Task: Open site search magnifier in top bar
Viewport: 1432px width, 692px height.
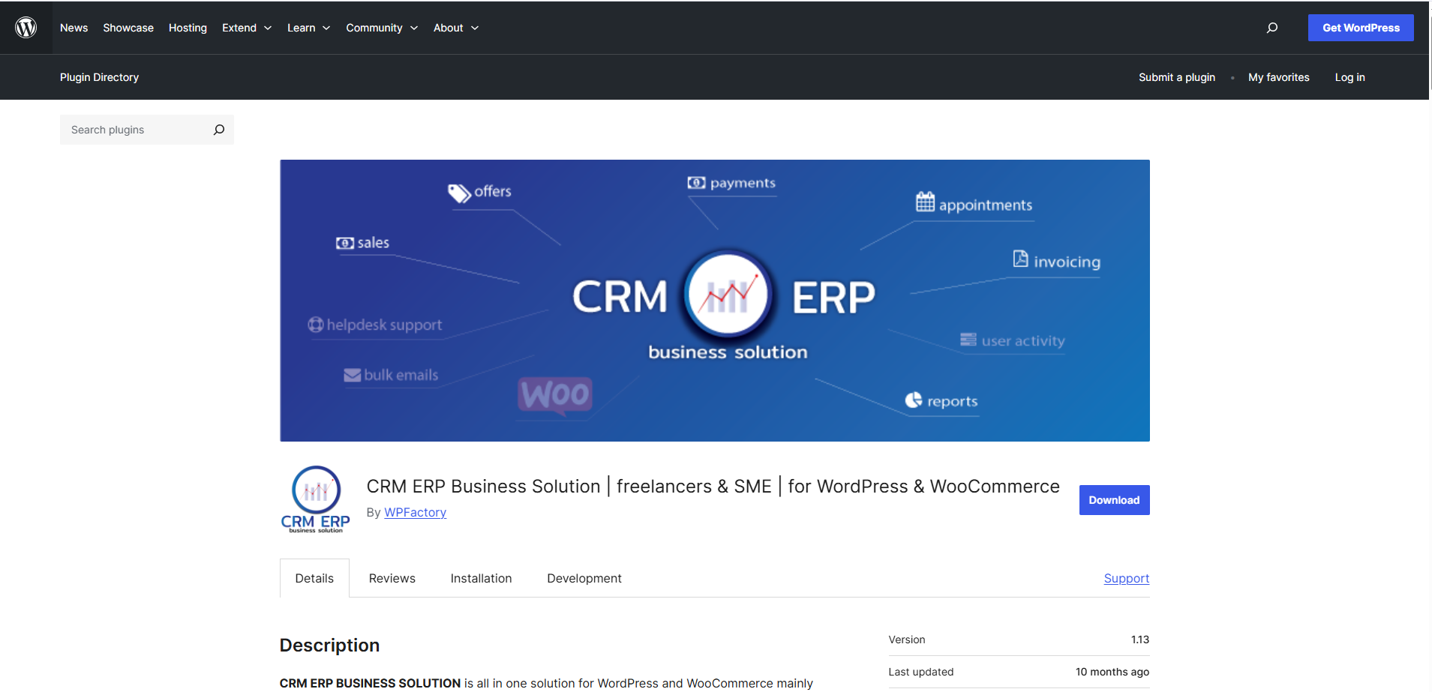Action: [x=1271, y=28]
